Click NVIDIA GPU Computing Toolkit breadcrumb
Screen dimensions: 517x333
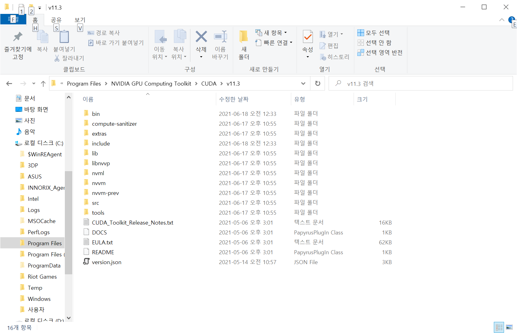coord(151,84)
